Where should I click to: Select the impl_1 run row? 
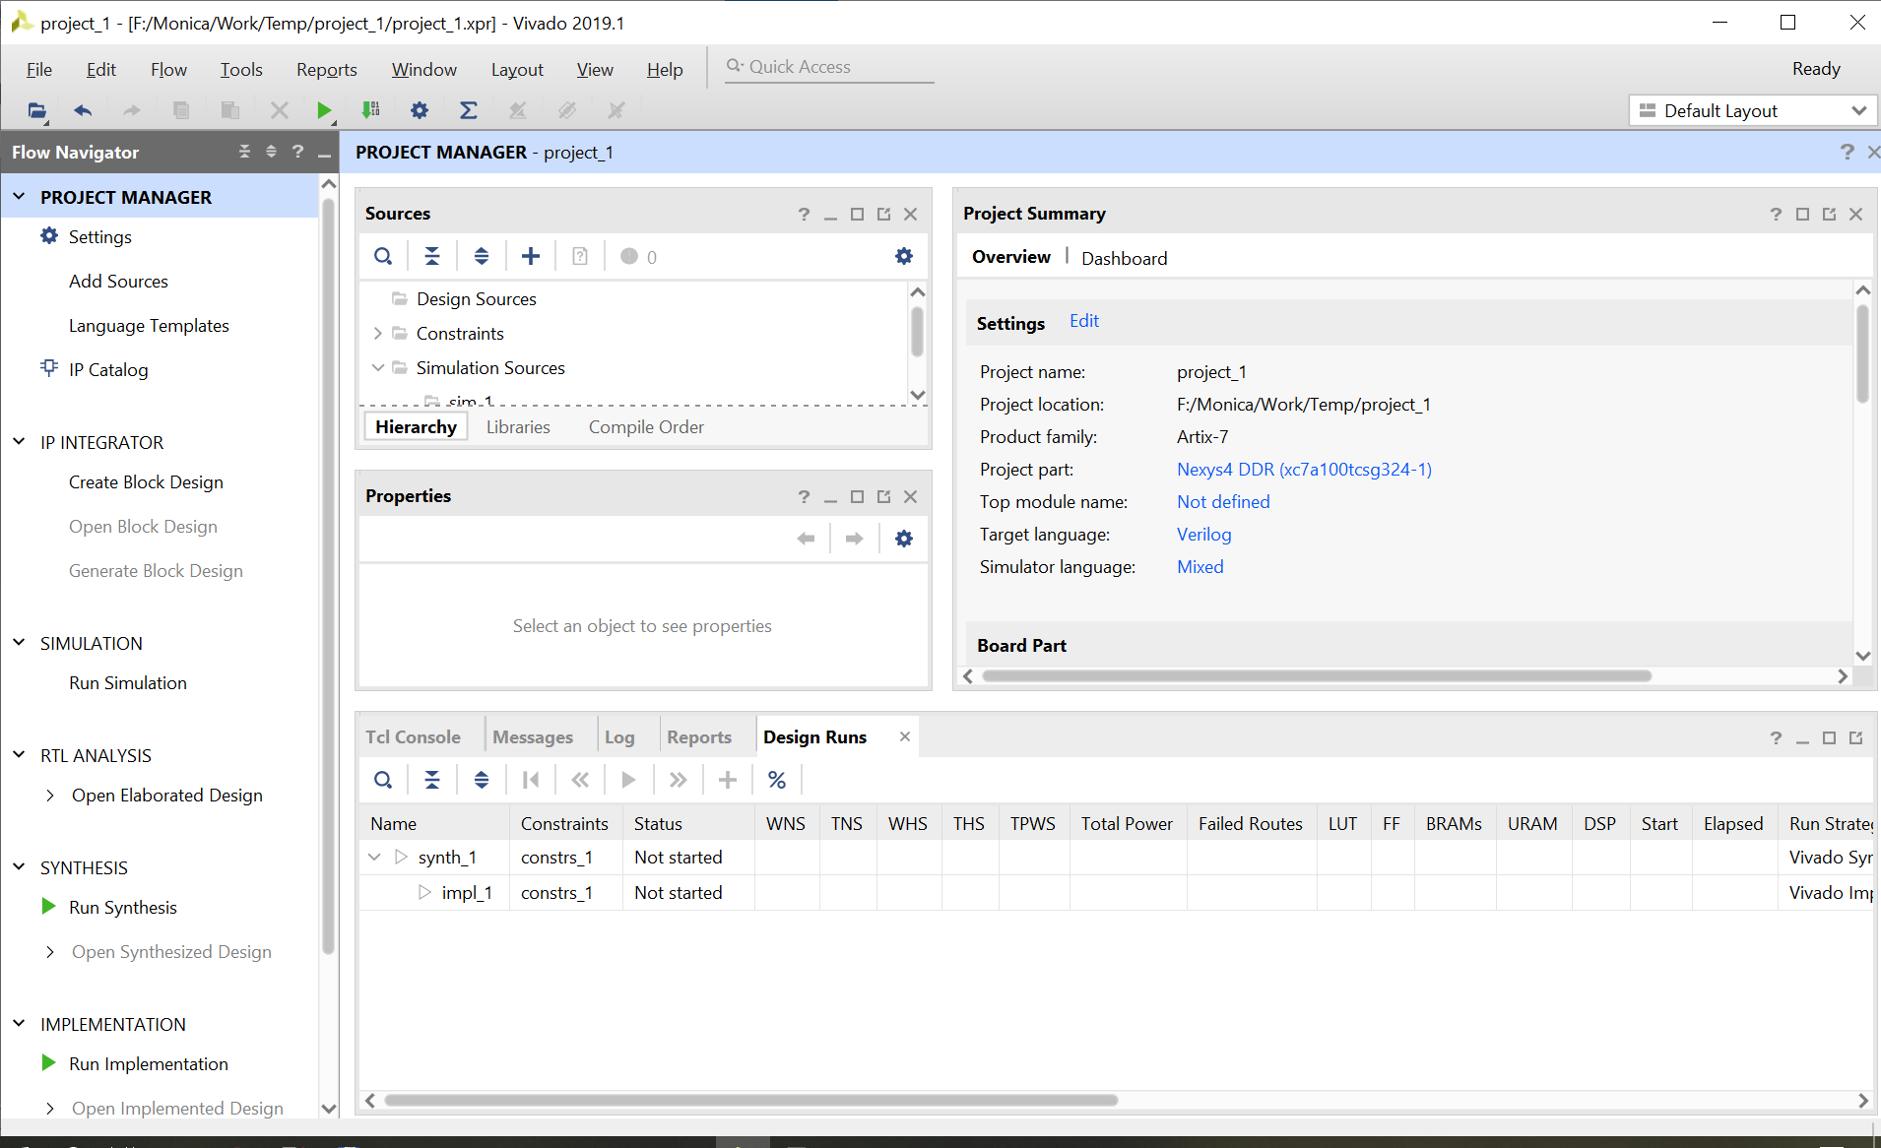tap(1117, 893)
